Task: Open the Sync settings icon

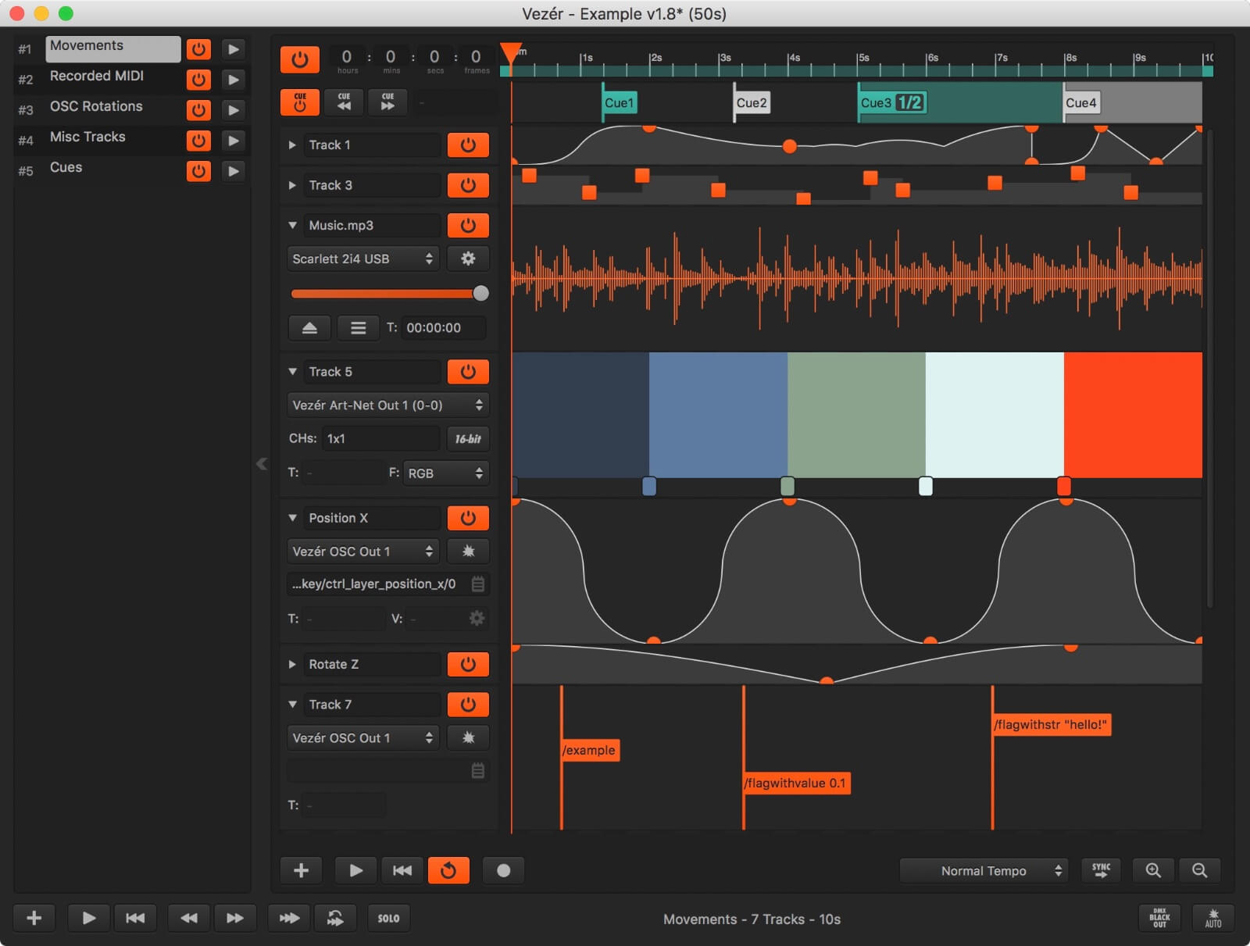Action: pos(1102,870)
